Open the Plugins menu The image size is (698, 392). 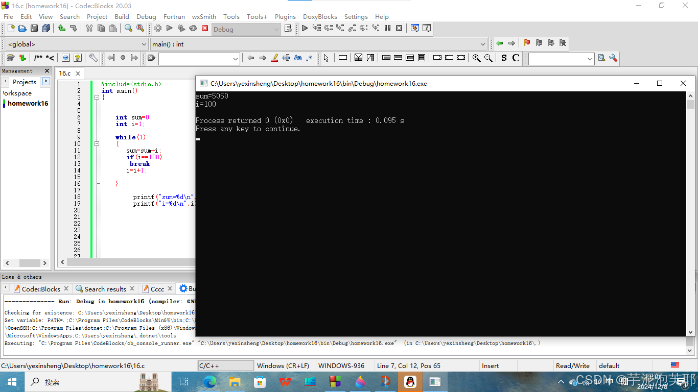click(285, 16)
